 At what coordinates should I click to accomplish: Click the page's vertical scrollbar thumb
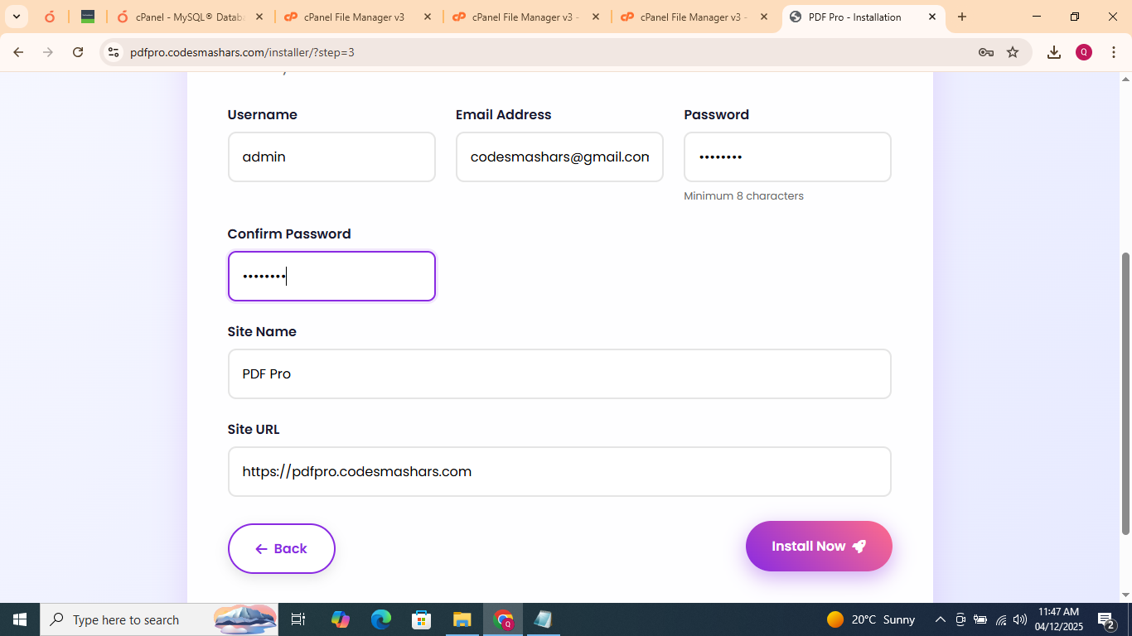pos(1125,393)
